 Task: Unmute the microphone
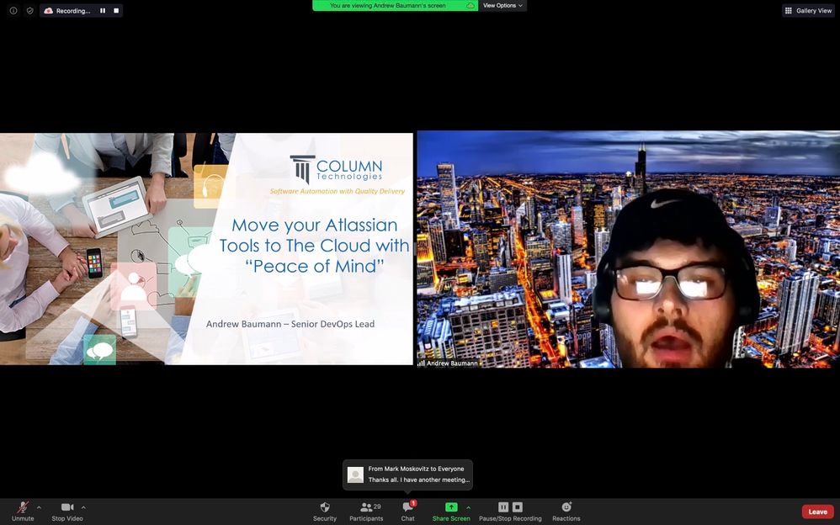(23, 512)
